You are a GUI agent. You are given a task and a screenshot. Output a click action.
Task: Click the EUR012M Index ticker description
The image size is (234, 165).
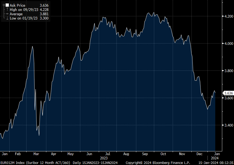[x=36, y=162]
